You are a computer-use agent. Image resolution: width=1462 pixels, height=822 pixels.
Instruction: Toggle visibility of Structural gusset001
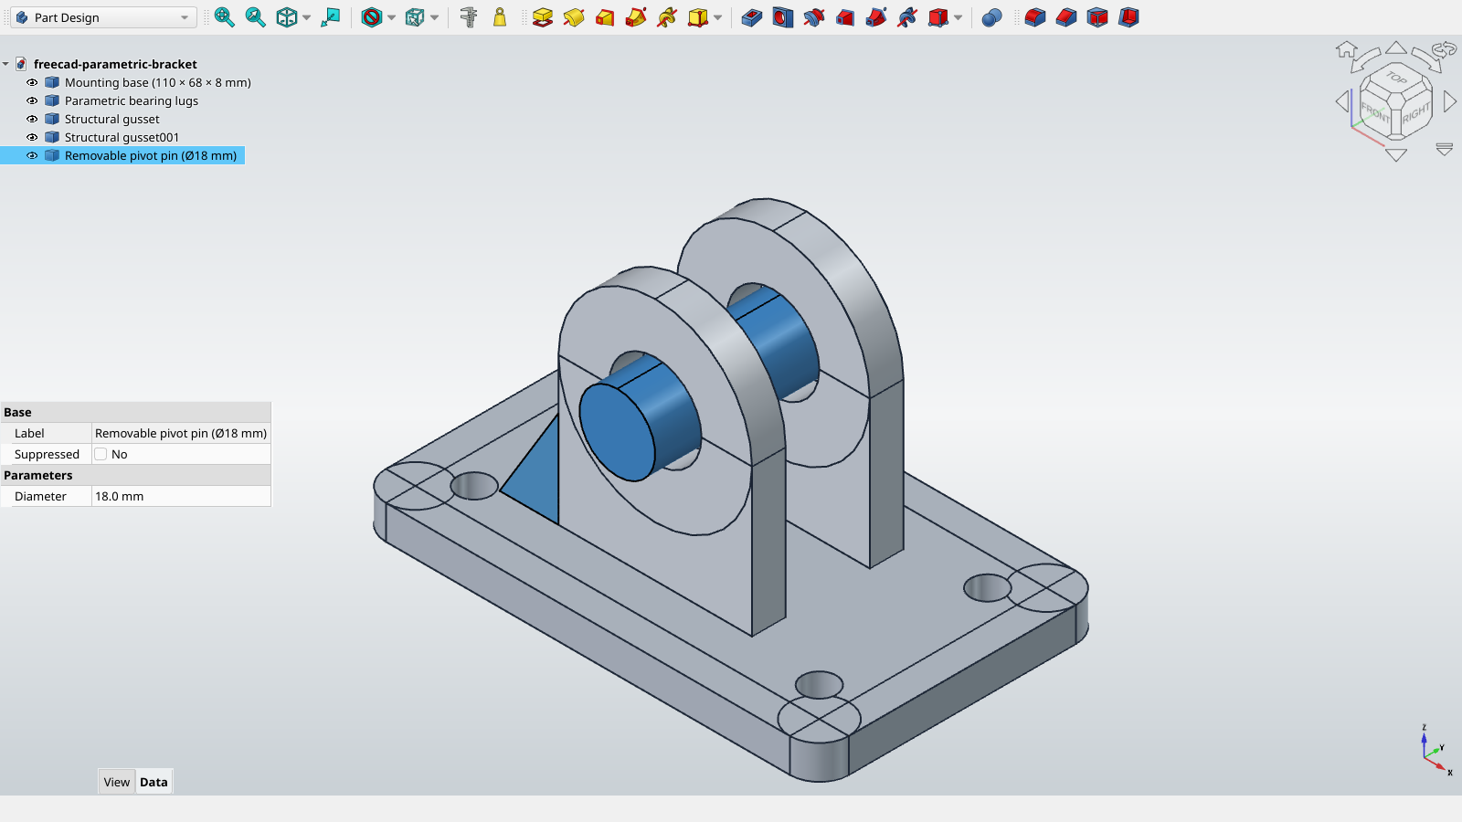(x=32, y=137)
